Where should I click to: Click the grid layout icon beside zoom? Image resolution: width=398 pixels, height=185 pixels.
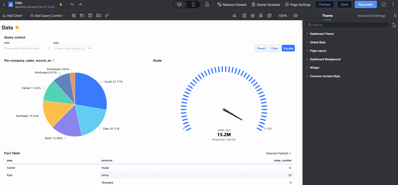click(296, 16)
